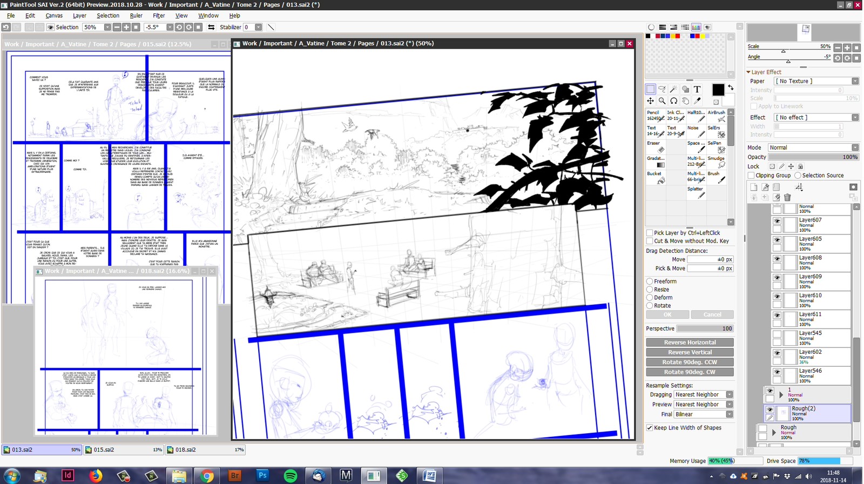The width and height of the screenshot is (864, 484).
Task: Open the toolbar zoom percentage dropdown
Action: 107,27
